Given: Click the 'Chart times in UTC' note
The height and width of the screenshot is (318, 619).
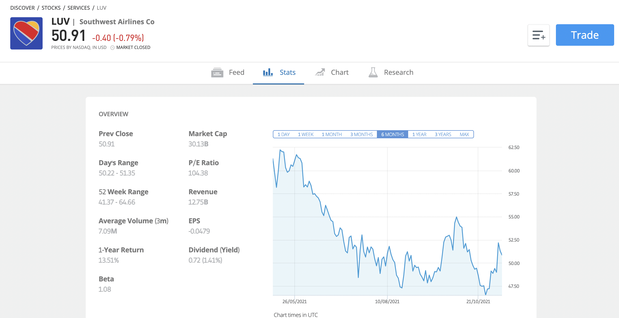Looking at the screenshot, I should pos(296,315).
